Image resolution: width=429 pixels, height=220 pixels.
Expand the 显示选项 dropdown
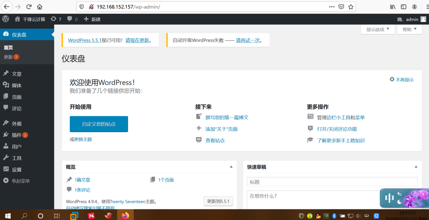(378, 29)
